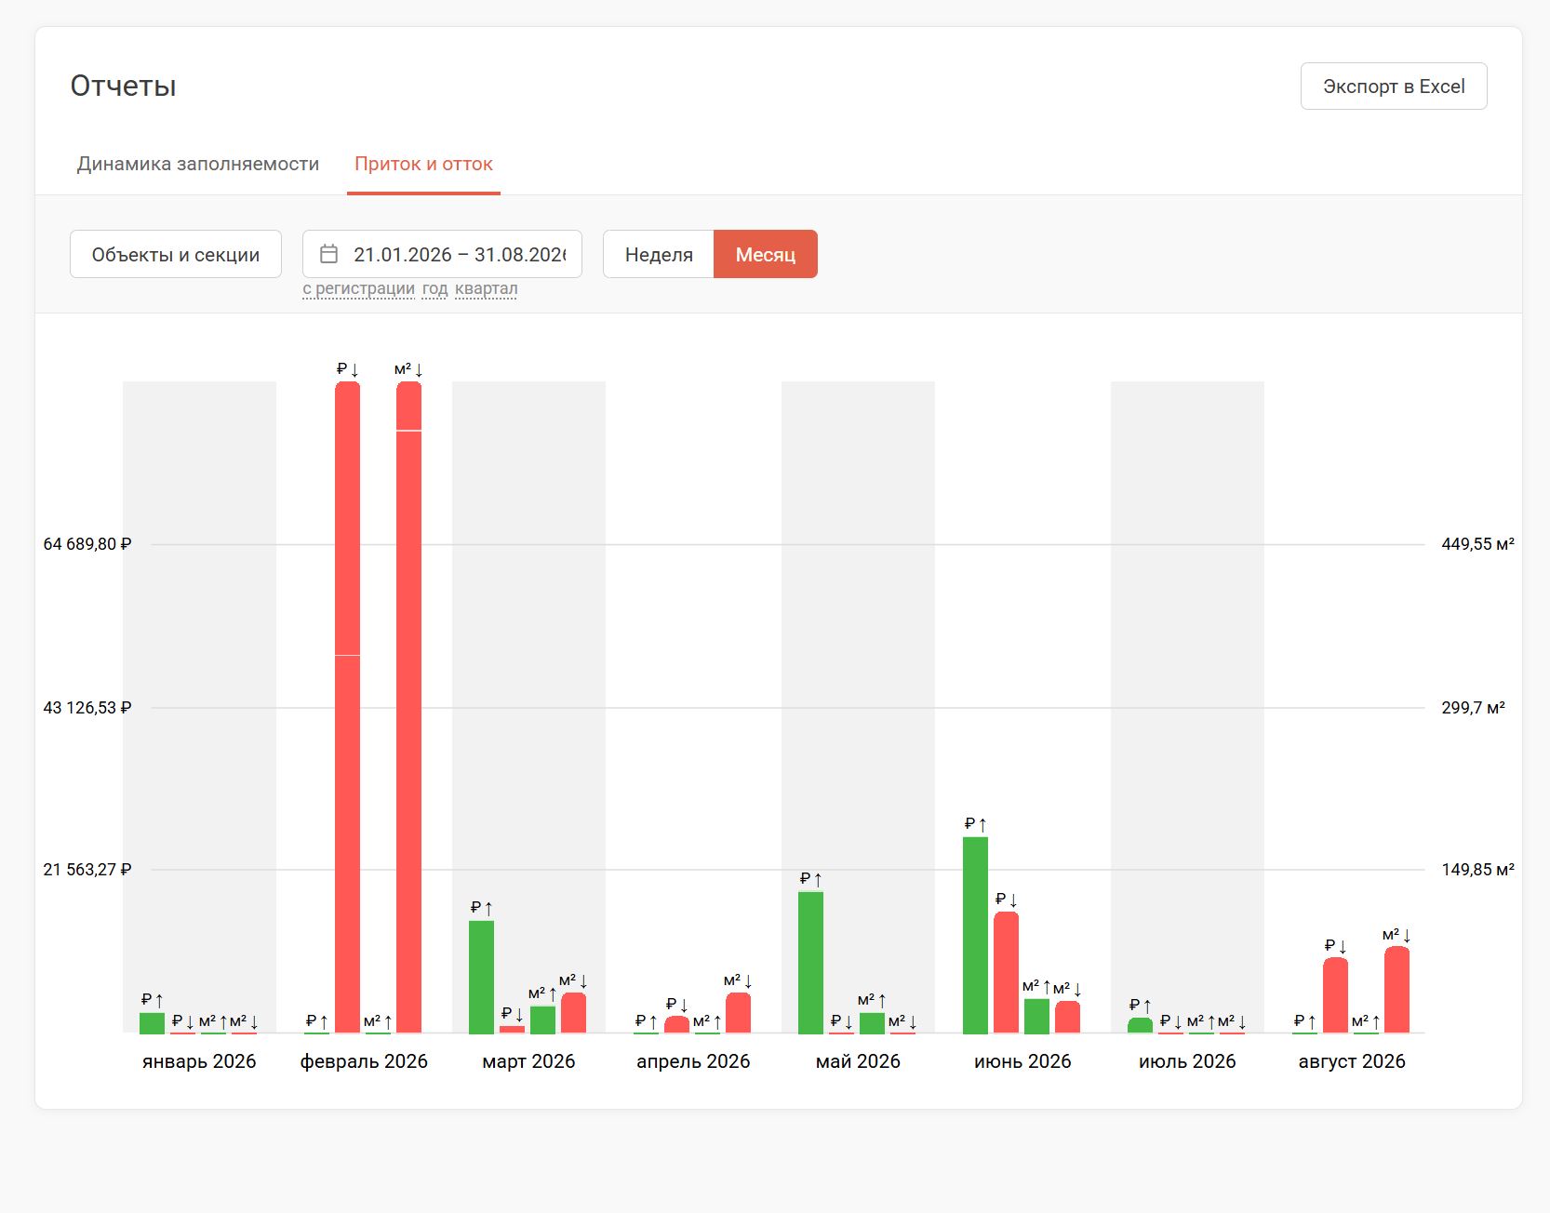Click the август 2026 axis label
1550x1213 pixels.
tap(1352, 1061)
